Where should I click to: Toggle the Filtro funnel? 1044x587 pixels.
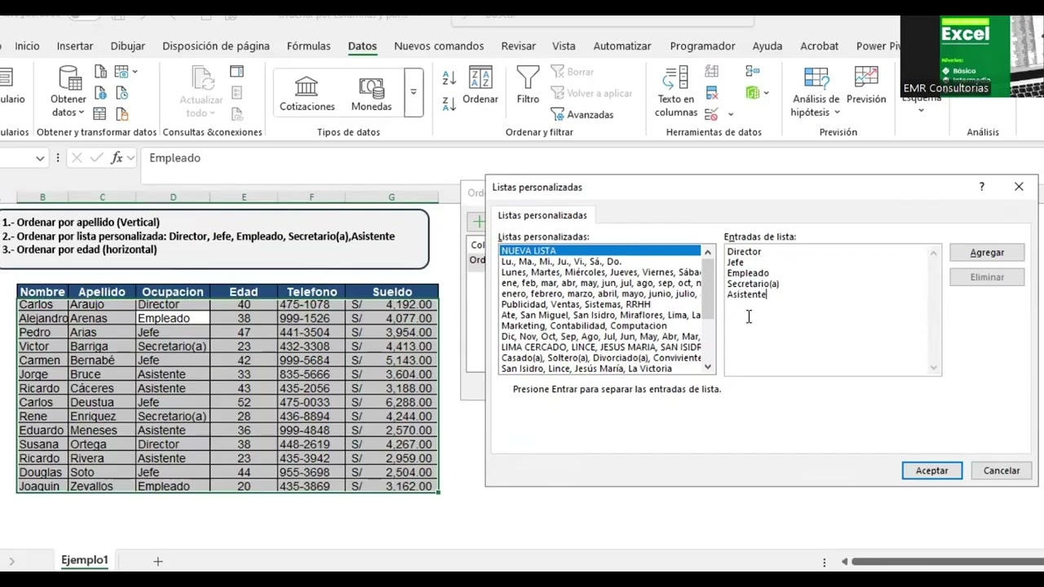tap(528, 86)
